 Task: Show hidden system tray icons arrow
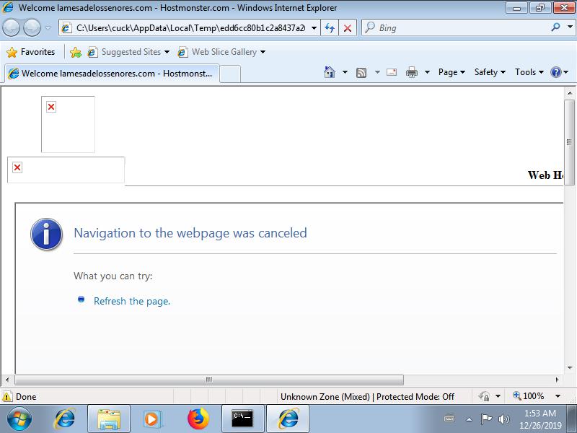click(x=470, y=419)
